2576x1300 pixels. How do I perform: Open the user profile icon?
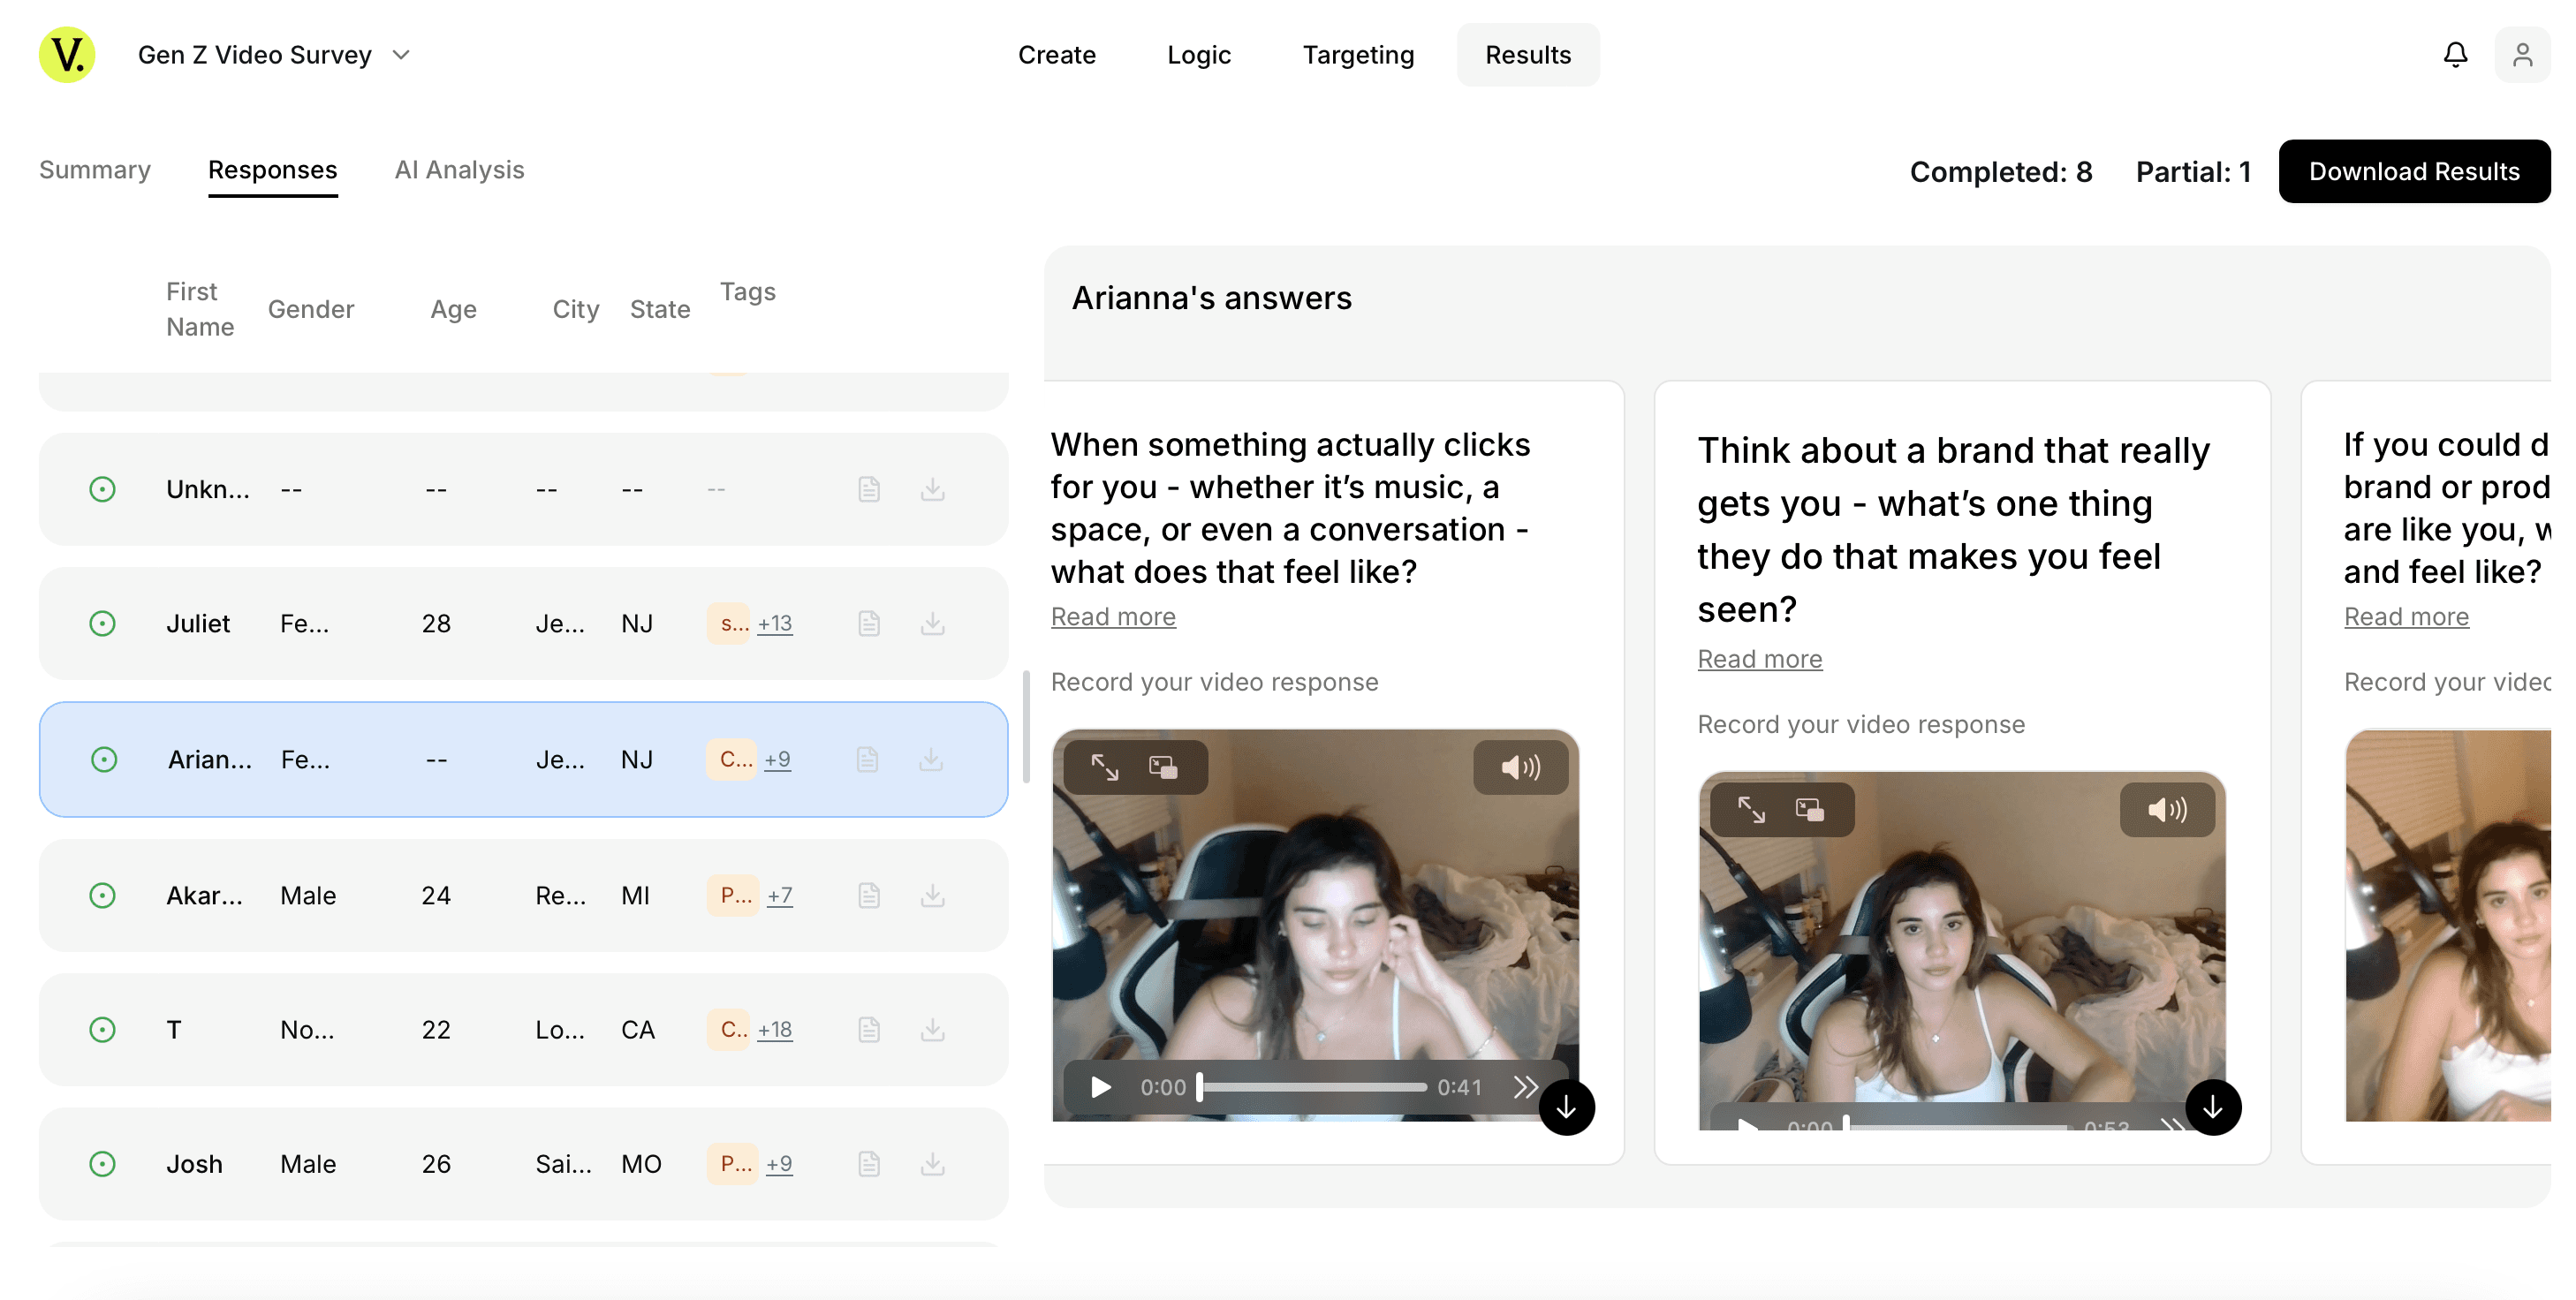[2521, 55]
